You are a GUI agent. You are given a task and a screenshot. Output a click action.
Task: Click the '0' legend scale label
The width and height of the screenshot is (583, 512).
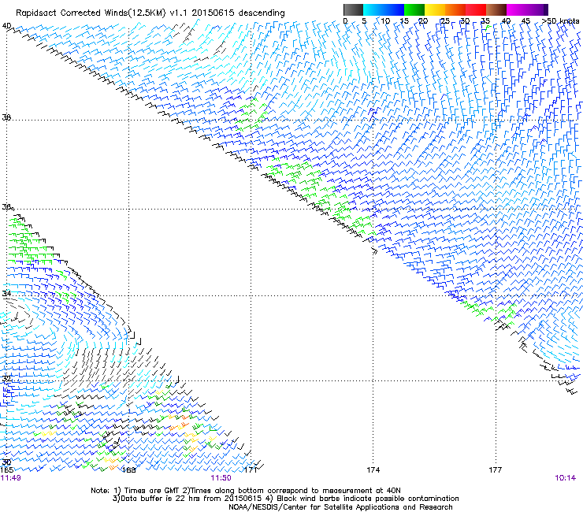tap(345, 20)
